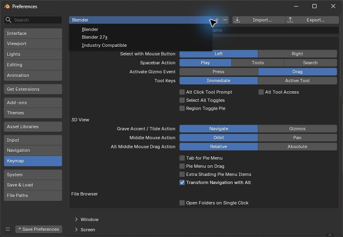Set Alt Middle Mouse Drag to Relative
The width and height of the screenshot is (343, 237).
click(x=218, y=147)
